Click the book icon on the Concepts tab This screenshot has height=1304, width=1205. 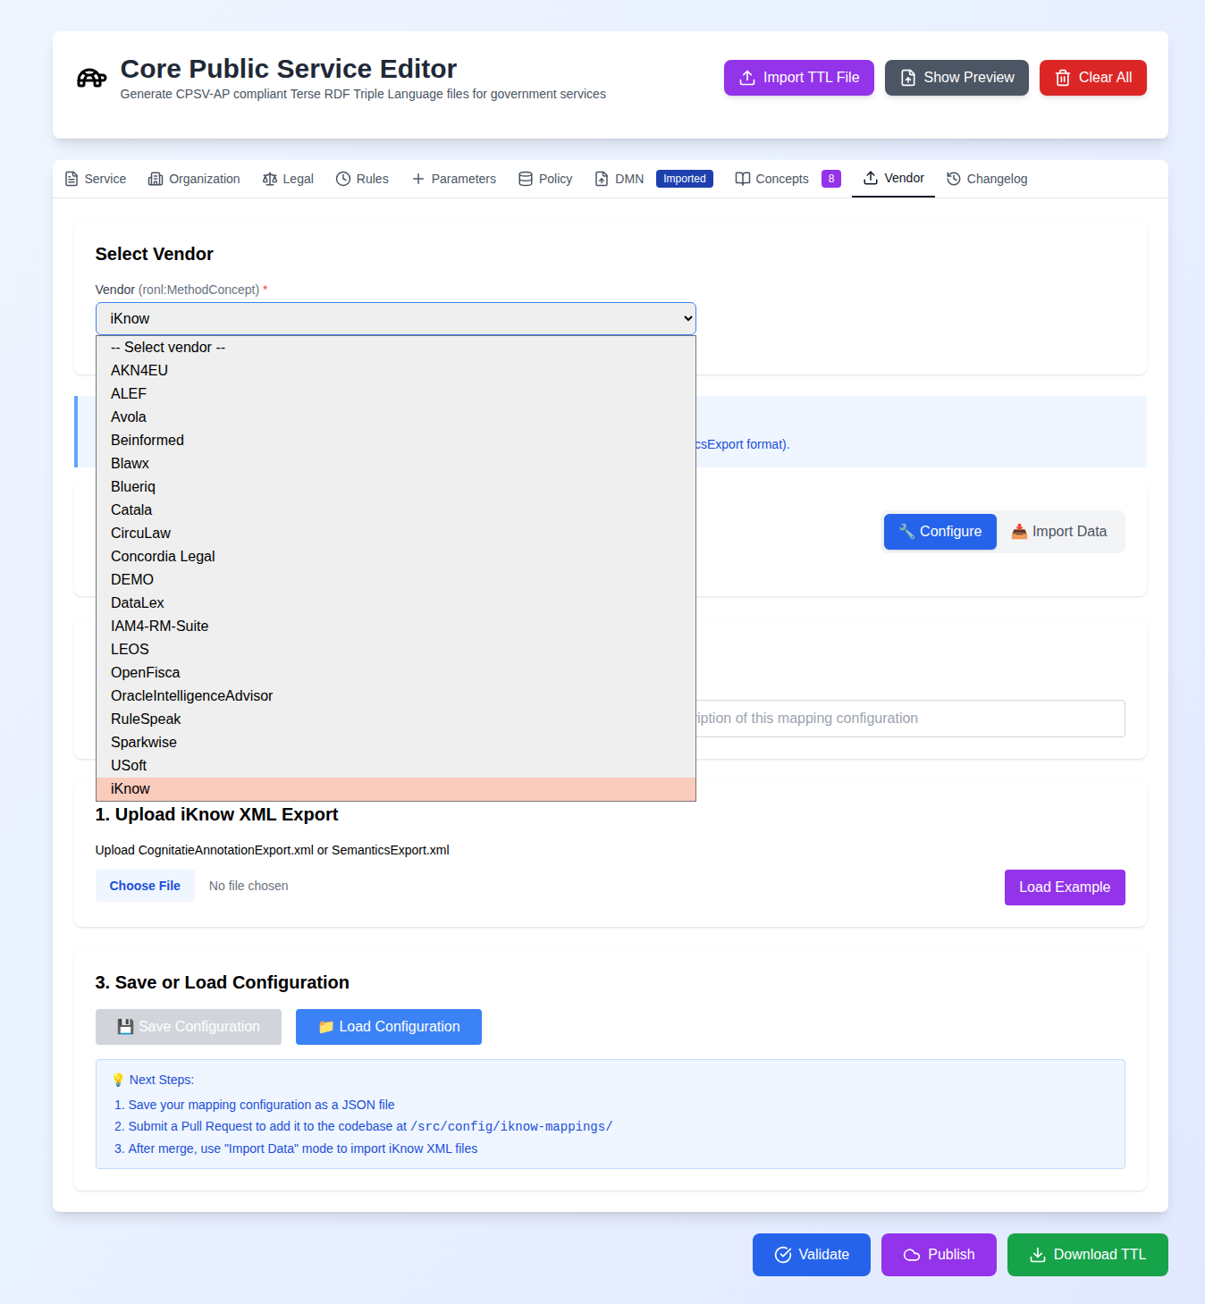(742, 179)
